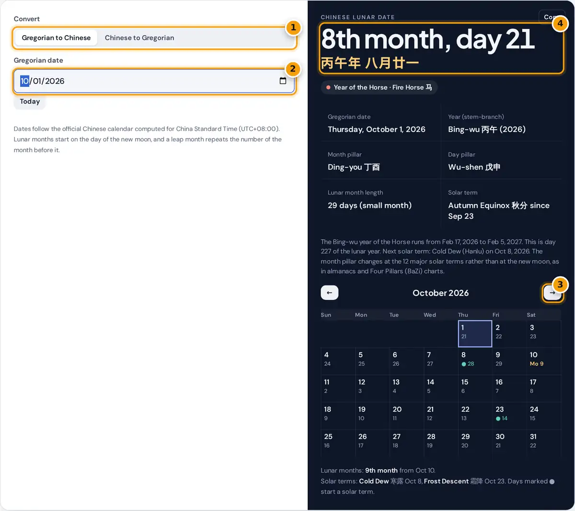575x511 pixels.
Task: Choose October 27 calendar day
Action: (406, 443)
